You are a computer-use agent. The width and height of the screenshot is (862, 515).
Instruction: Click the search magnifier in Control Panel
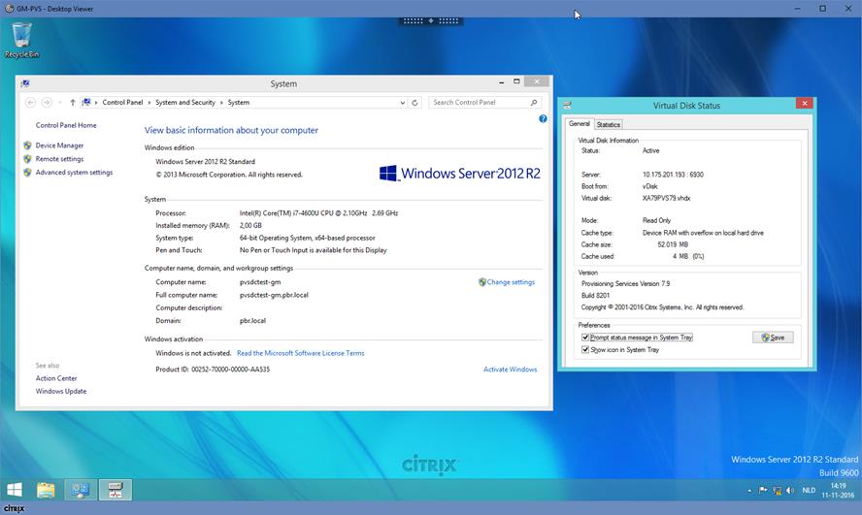[533, 102]
